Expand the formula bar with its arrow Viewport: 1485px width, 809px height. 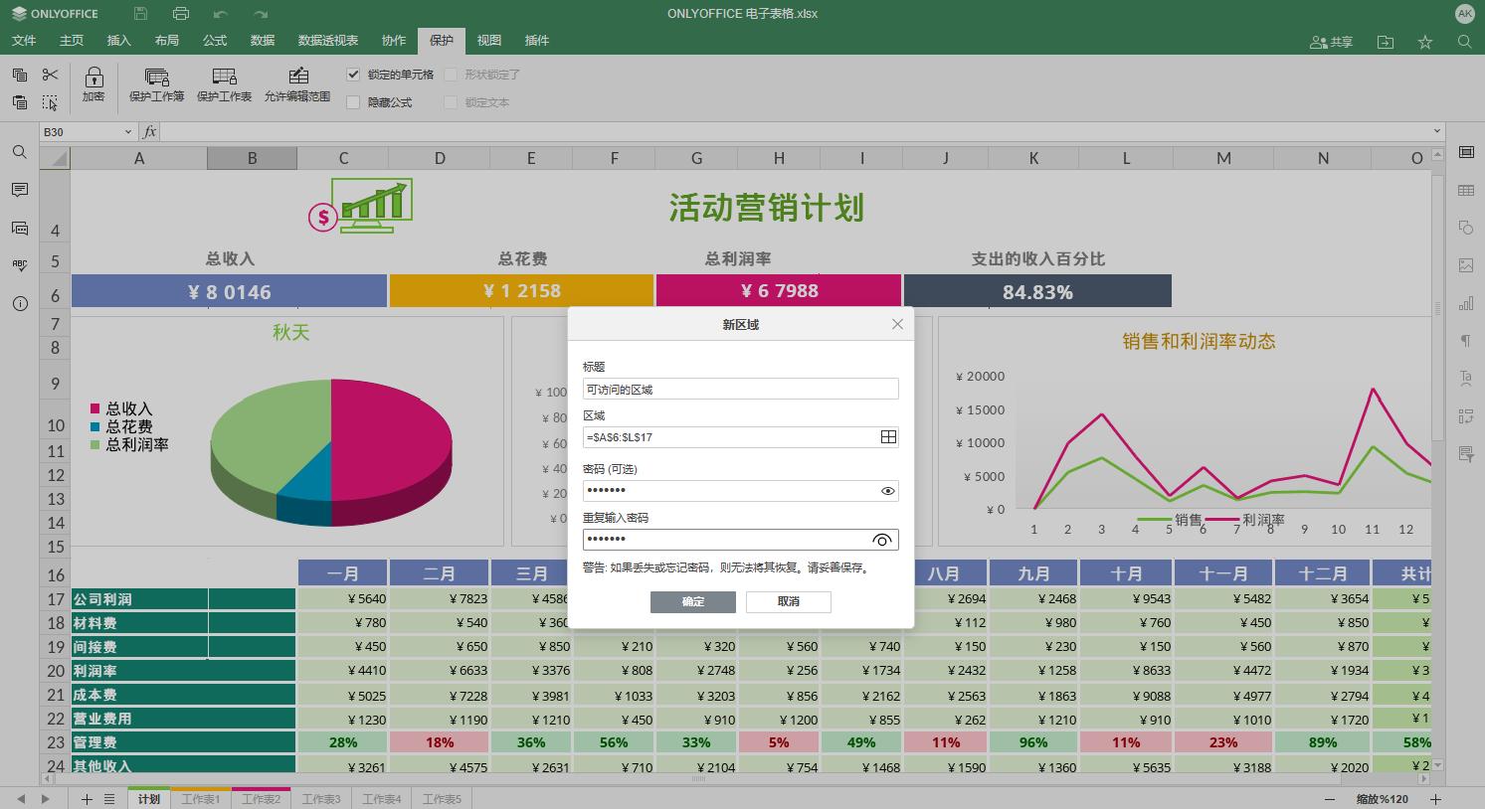1438,131
